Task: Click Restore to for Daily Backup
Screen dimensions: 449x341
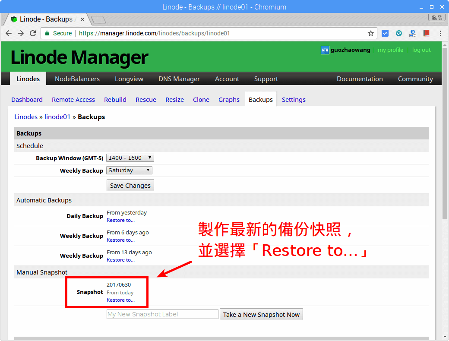Action: pyautogui.click(x=120, y=220)
